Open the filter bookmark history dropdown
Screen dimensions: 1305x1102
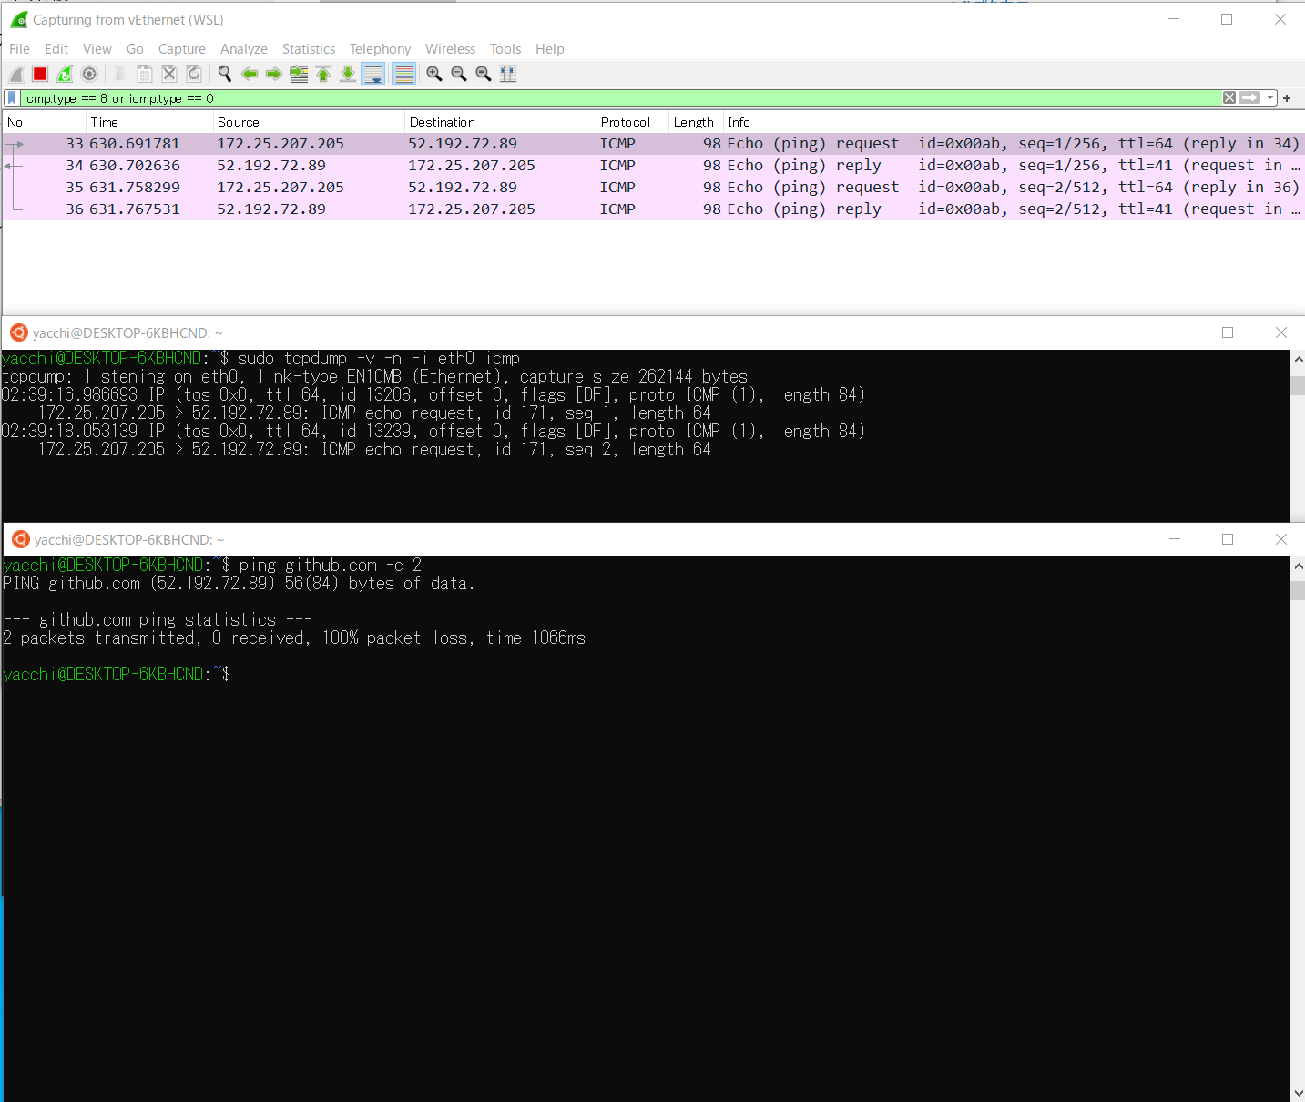(x=1268, y=97)
